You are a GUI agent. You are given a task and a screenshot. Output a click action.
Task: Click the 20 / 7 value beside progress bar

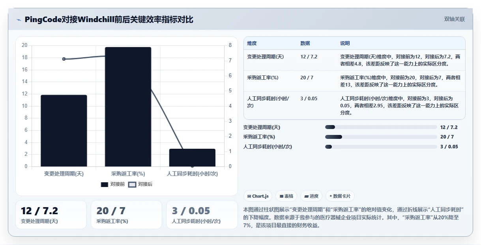tap(447, 137)
